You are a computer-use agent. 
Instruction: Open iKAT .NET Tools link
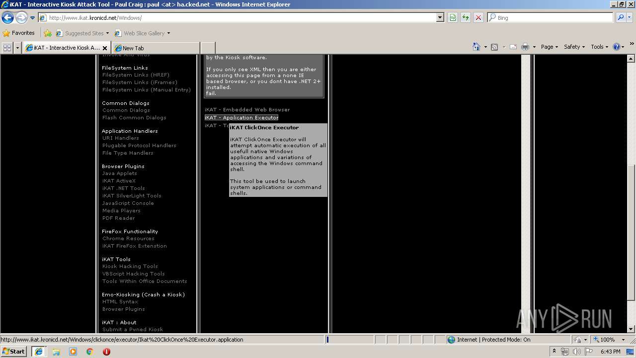tap(123, 188)
